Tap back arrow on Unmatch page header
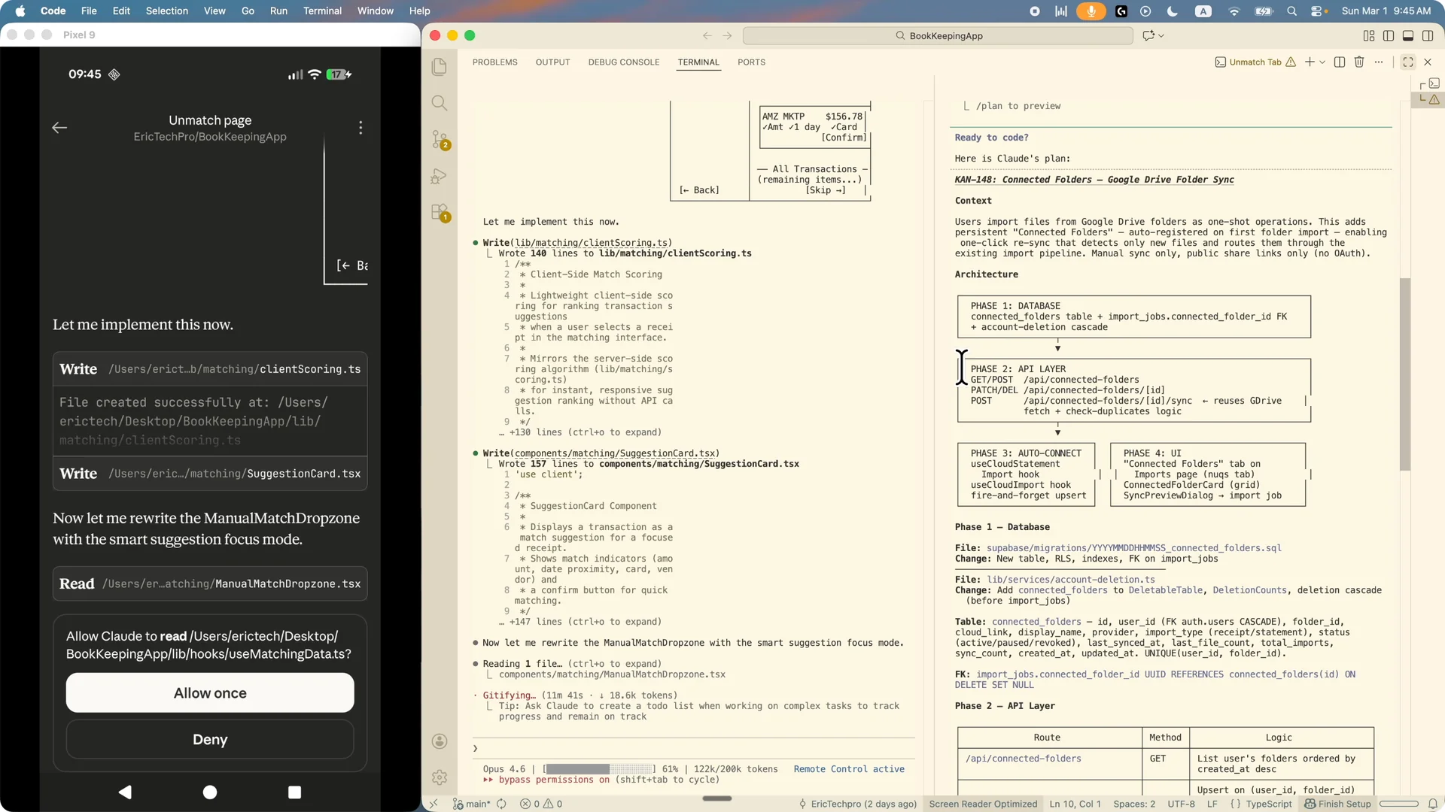The image size is (1445, 812). point(59,128)
